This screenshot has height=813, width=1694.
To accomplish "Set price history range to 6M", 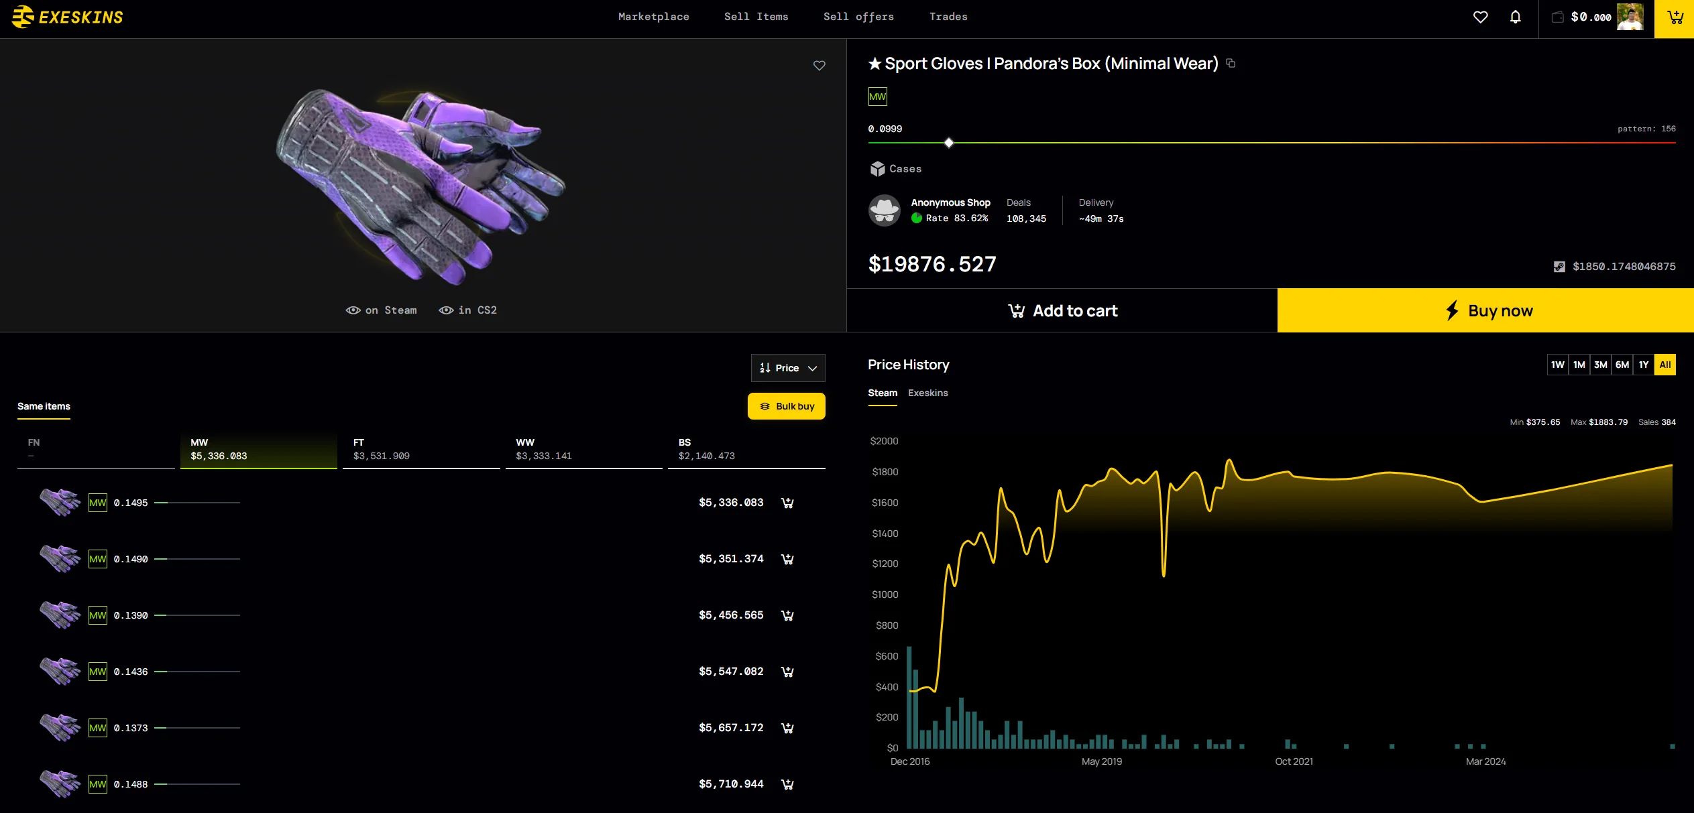I will 1622,365.
